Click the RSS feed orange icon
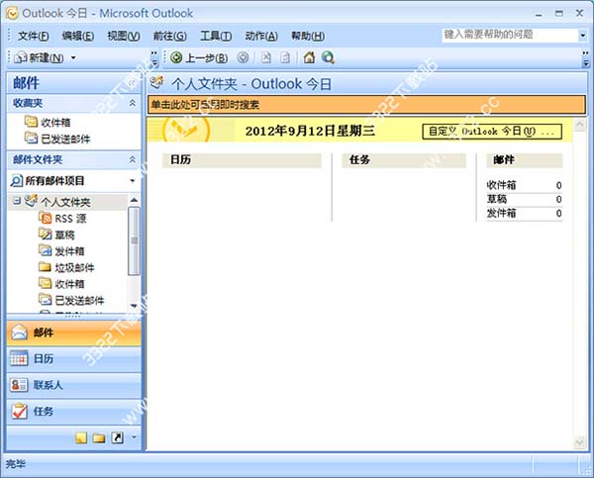Screen dimensions: 594x478 click(x=46, y=218)
